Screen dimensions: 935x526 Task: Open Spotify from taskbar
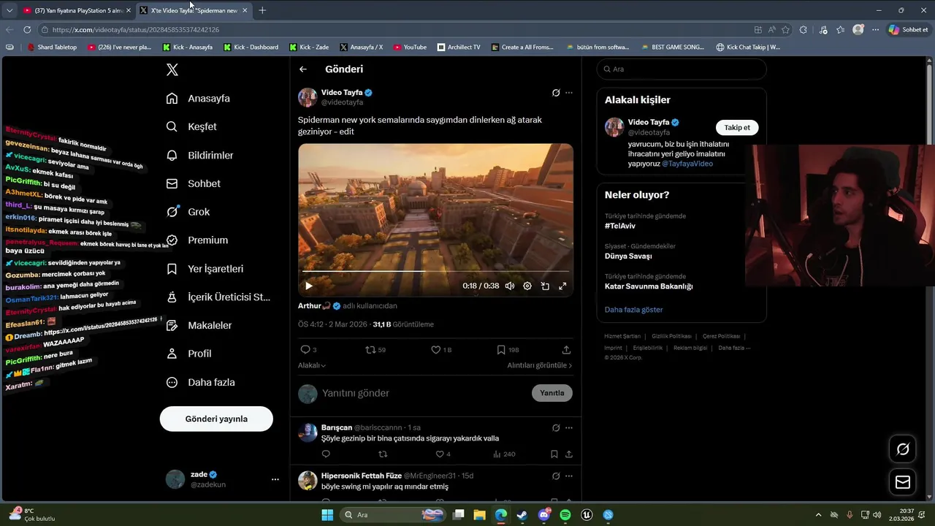565,514
